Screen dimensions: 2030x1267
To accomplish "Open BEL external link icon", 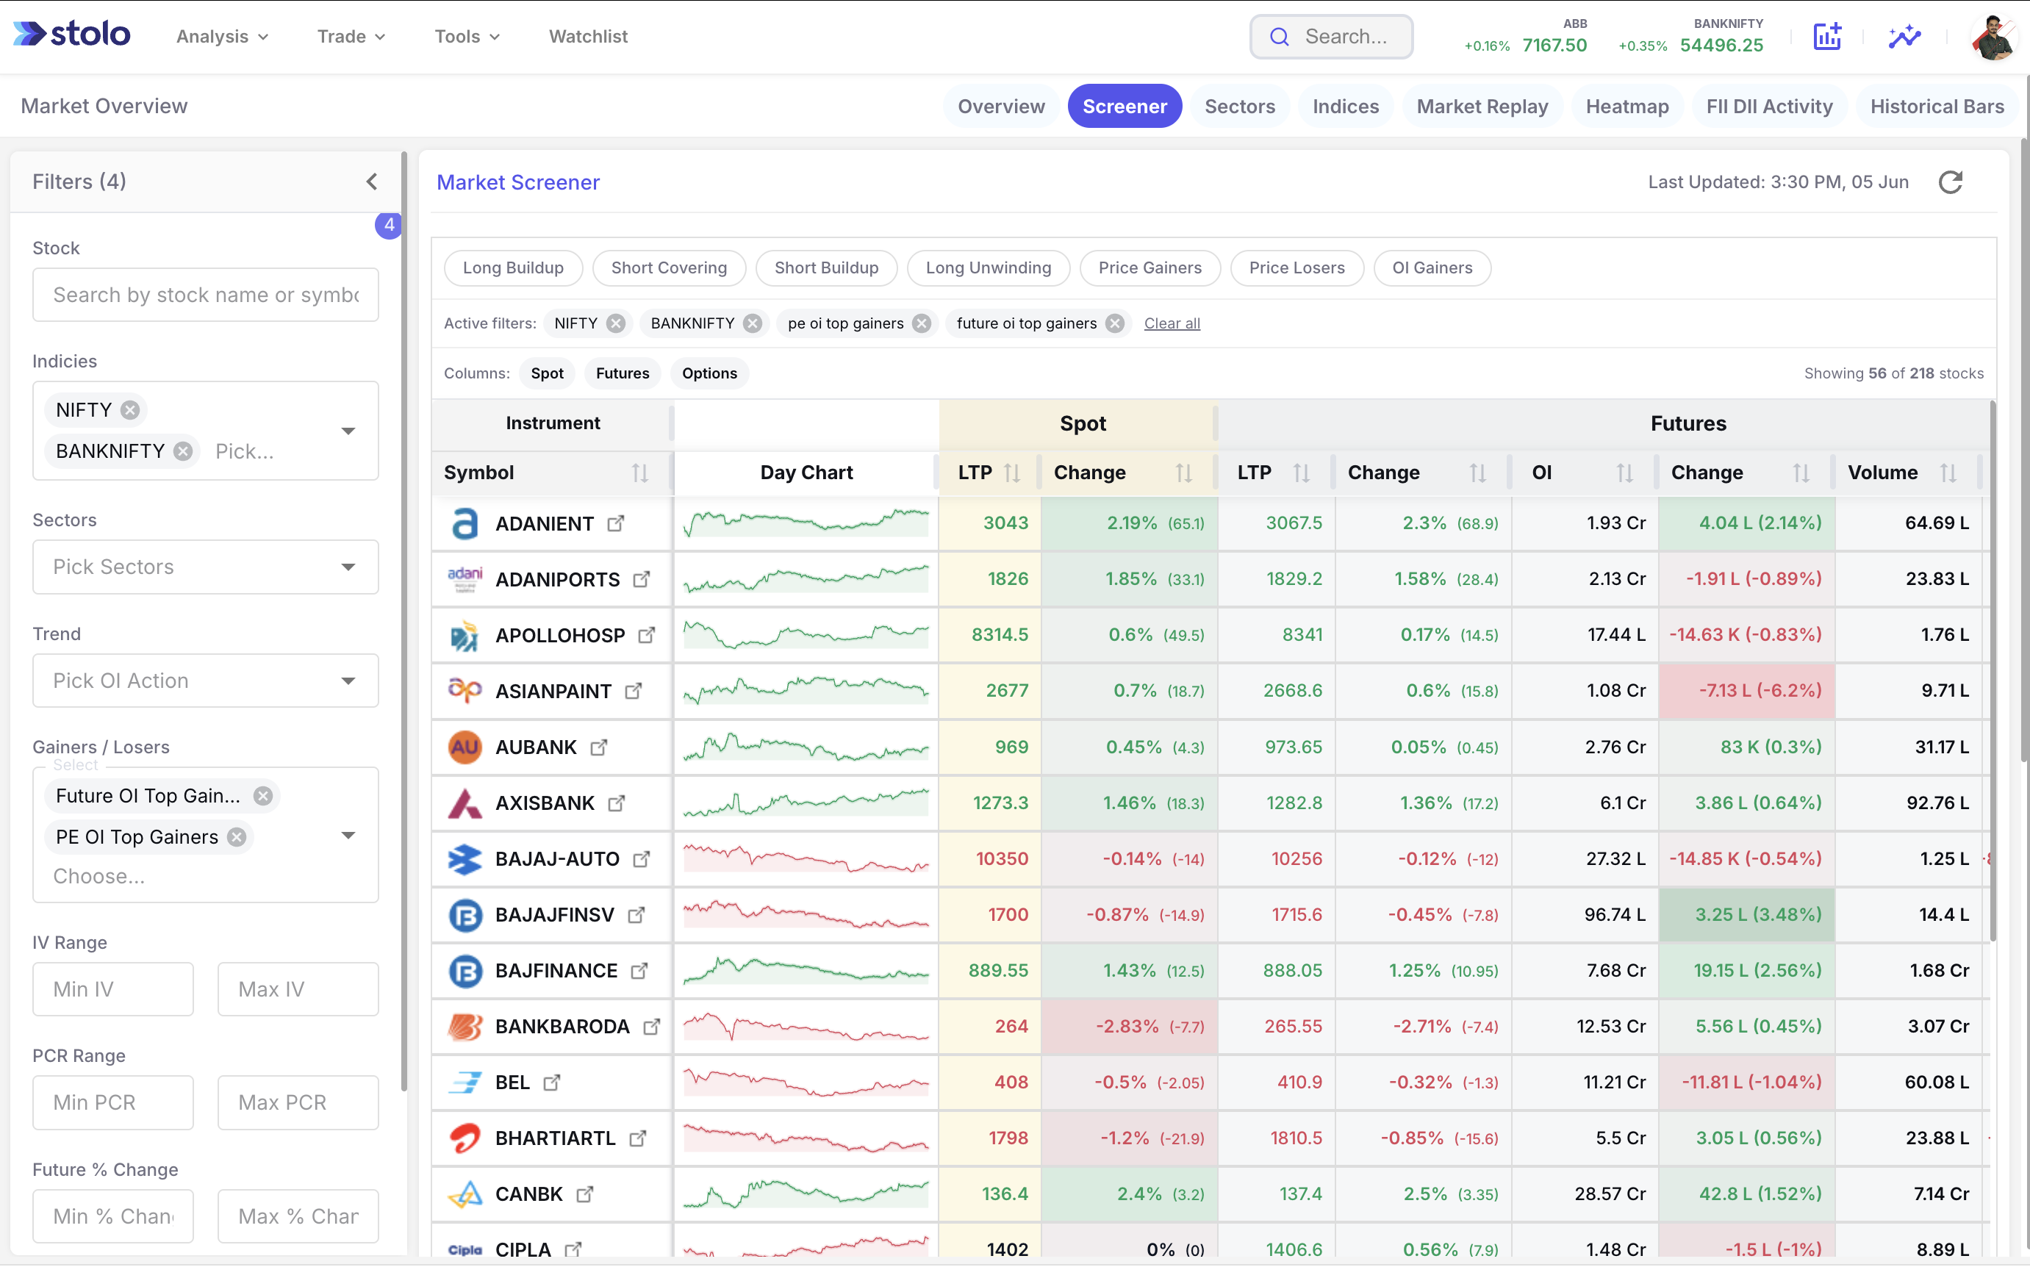I will pyautogui.click(x=551, y=1082).
